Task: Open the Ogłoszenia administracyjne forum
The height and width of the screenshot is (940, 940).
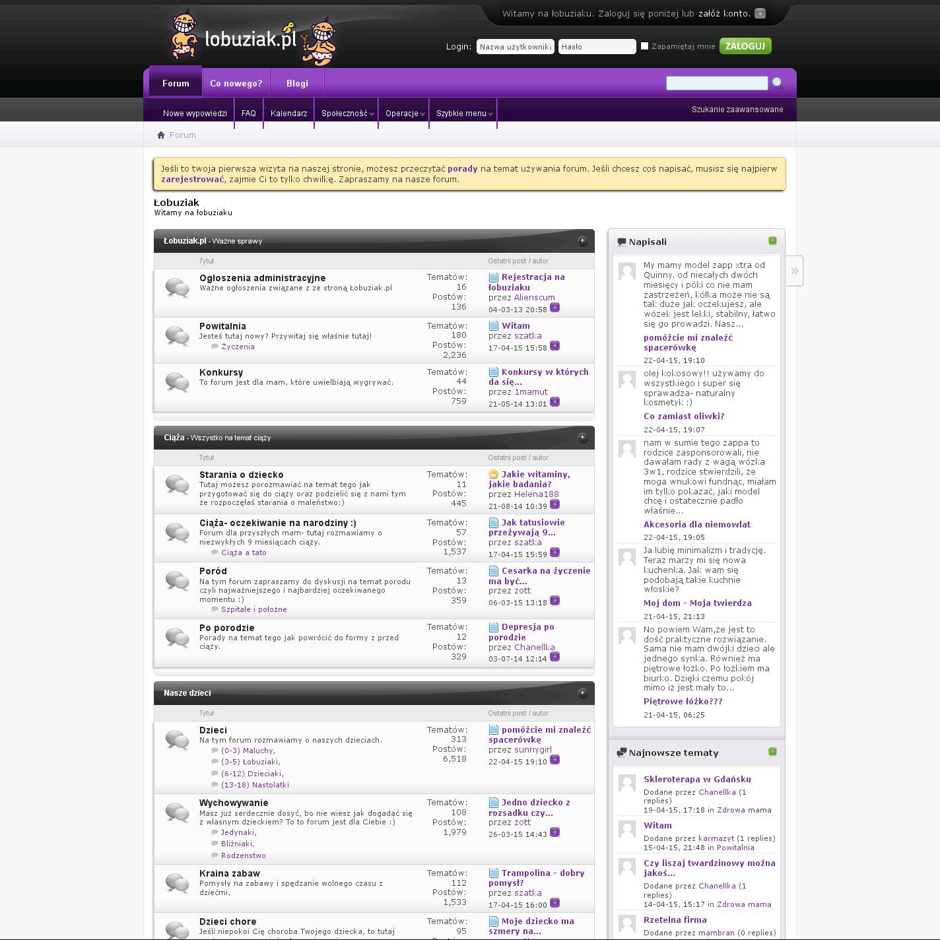Action: tap(263, 278)
